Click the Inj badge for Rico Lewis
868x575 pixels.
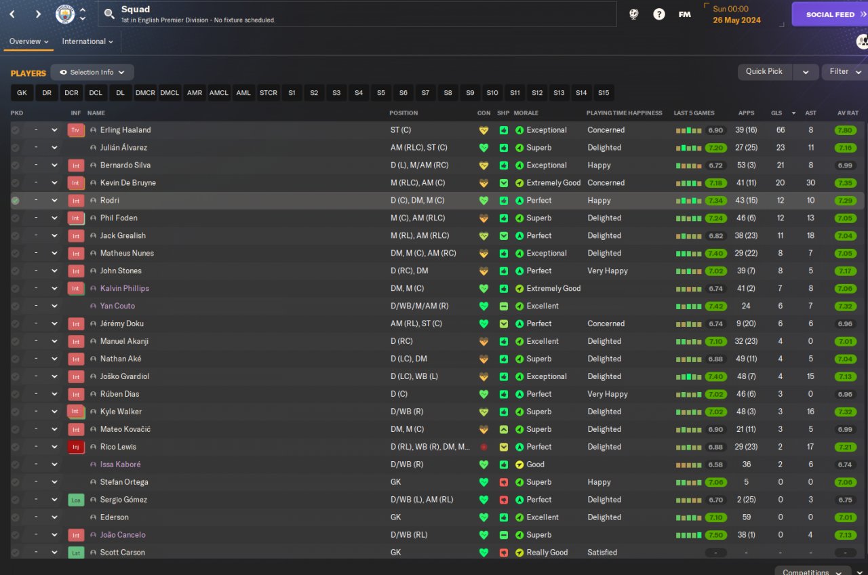(76, 448)
